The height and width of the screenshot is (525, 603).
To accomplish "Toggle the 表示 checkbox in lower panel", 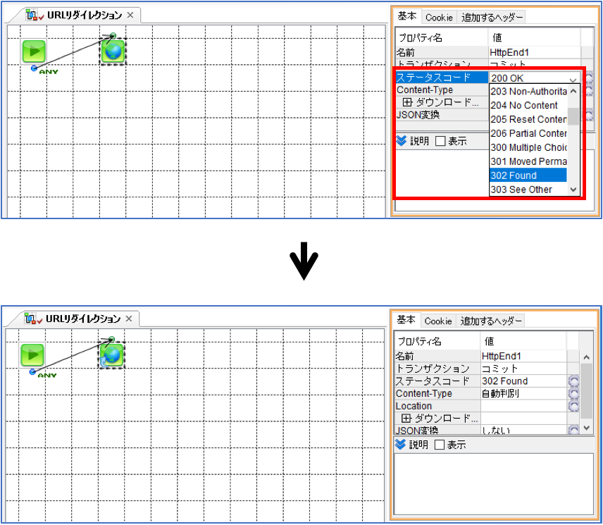I will click(439, 445).
